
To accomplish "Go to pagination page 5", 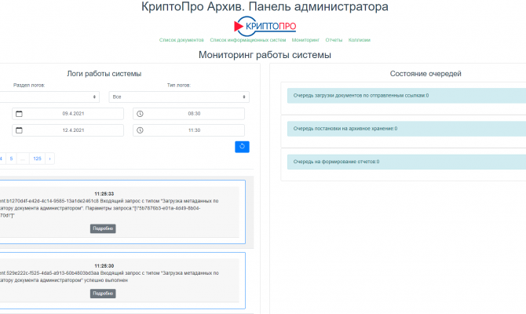I will (x=11, y=159).
